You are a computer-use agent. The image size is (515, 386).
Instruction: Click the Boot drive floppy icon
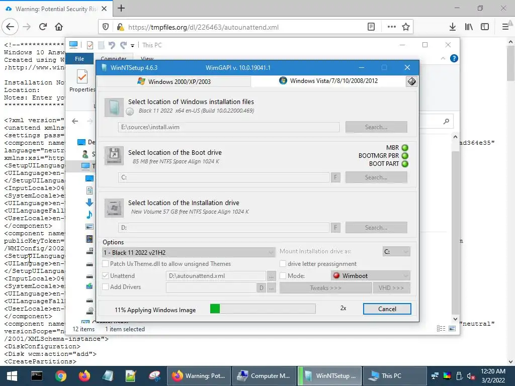coord(114,155)
